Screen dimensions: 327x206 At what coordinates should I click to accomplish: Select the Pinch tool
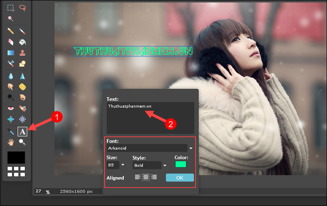(x=22, y=119)
